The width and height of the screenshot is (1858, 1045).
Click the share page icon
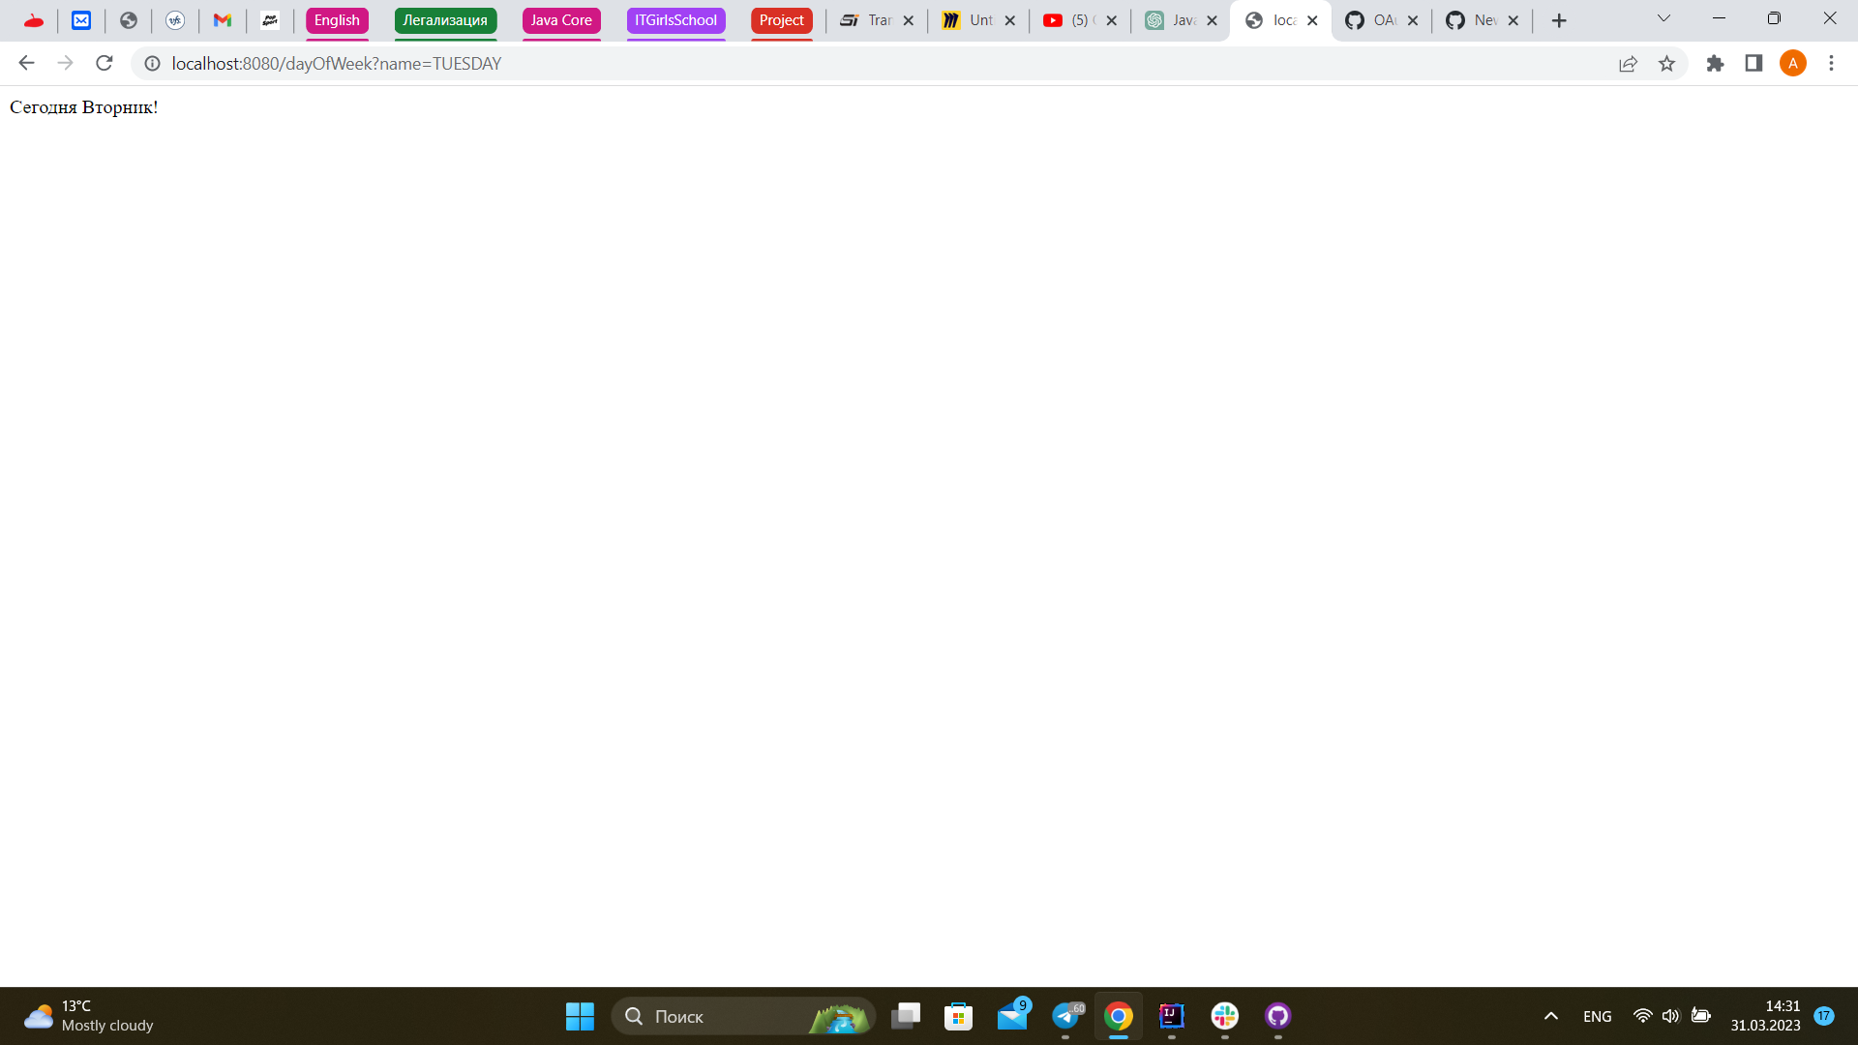(1628, 63)
